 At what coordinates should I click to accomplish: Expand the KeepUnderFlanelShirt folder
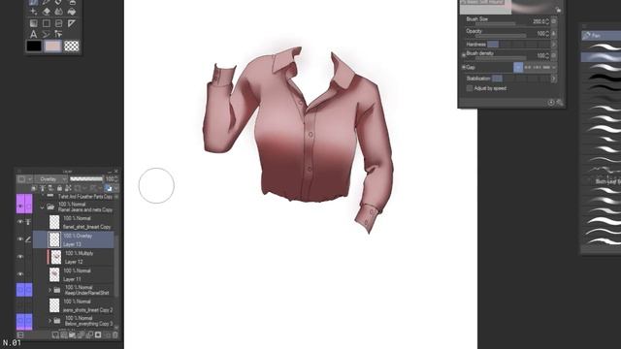49,290
